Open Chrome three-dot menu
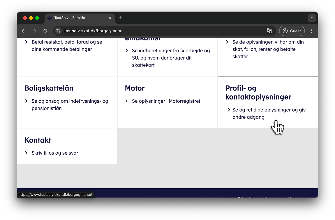 click(311, 31)
